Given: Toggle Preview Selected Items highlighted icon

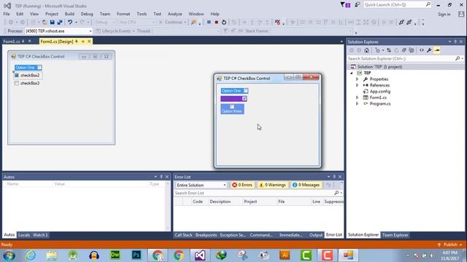Looking at the screenshot, I should pos(437,50).
